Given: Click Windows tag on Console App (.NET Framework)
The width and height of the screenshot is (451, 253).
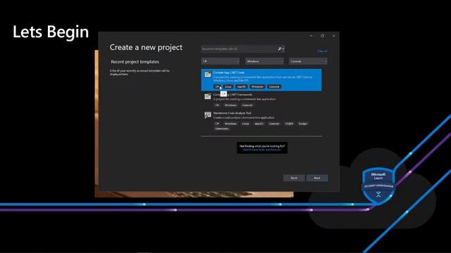Looking at the screenshot, I should [230, 105].
